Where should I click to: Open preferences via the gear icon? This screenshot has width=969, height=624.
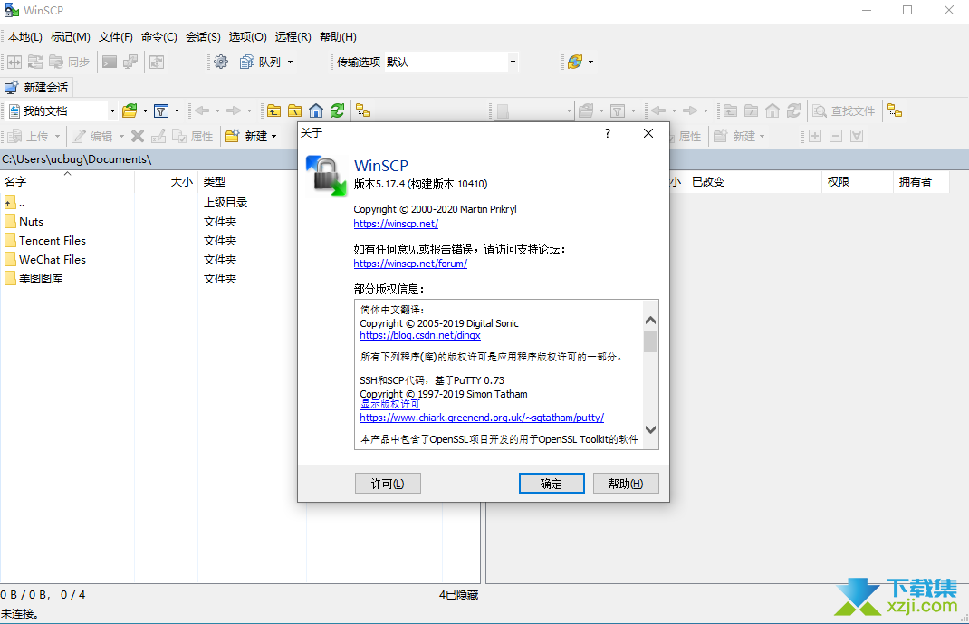click(221, 62)
